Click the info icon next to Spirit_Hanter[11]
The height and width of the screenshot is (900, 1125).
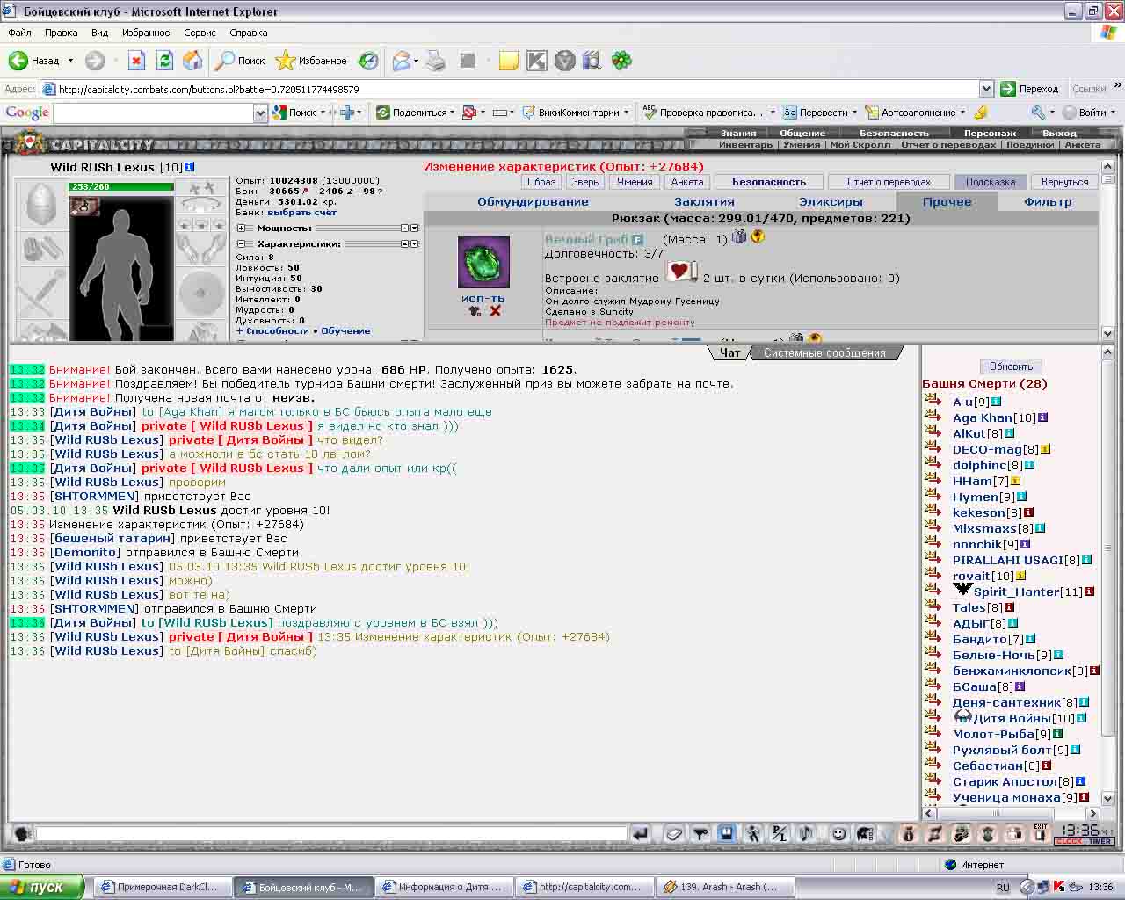1090,592
